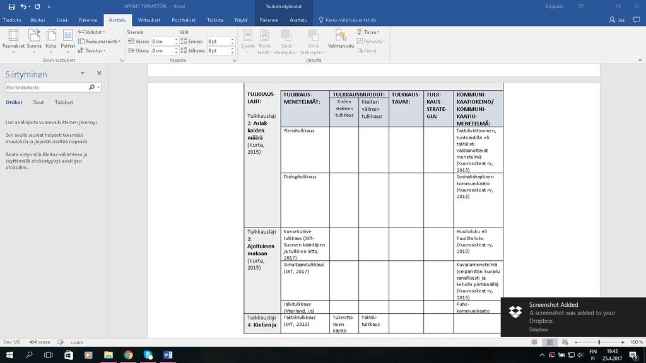Switch to Web Layout view in status bar
The width and height of the screenshot is (646, 363).
point(565,342)
